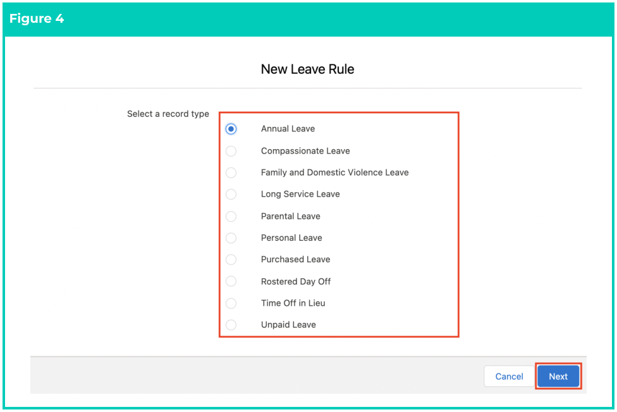Select the Parental Leave radio button
Screen dimensions: 617x412
[231, 217]
